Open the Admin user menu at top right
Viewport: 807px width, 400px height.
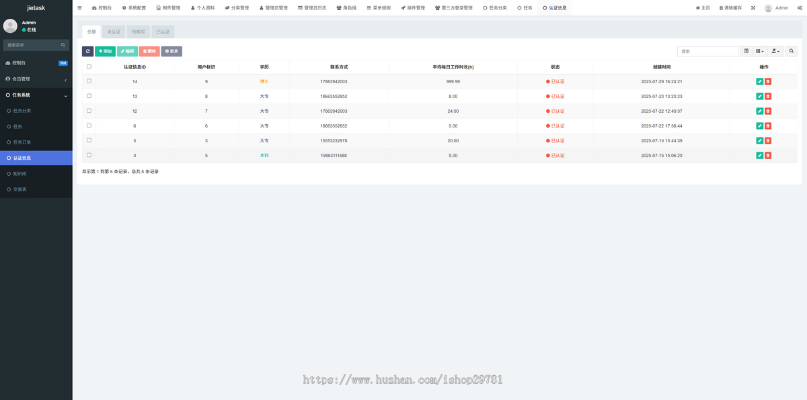point(776,8)
